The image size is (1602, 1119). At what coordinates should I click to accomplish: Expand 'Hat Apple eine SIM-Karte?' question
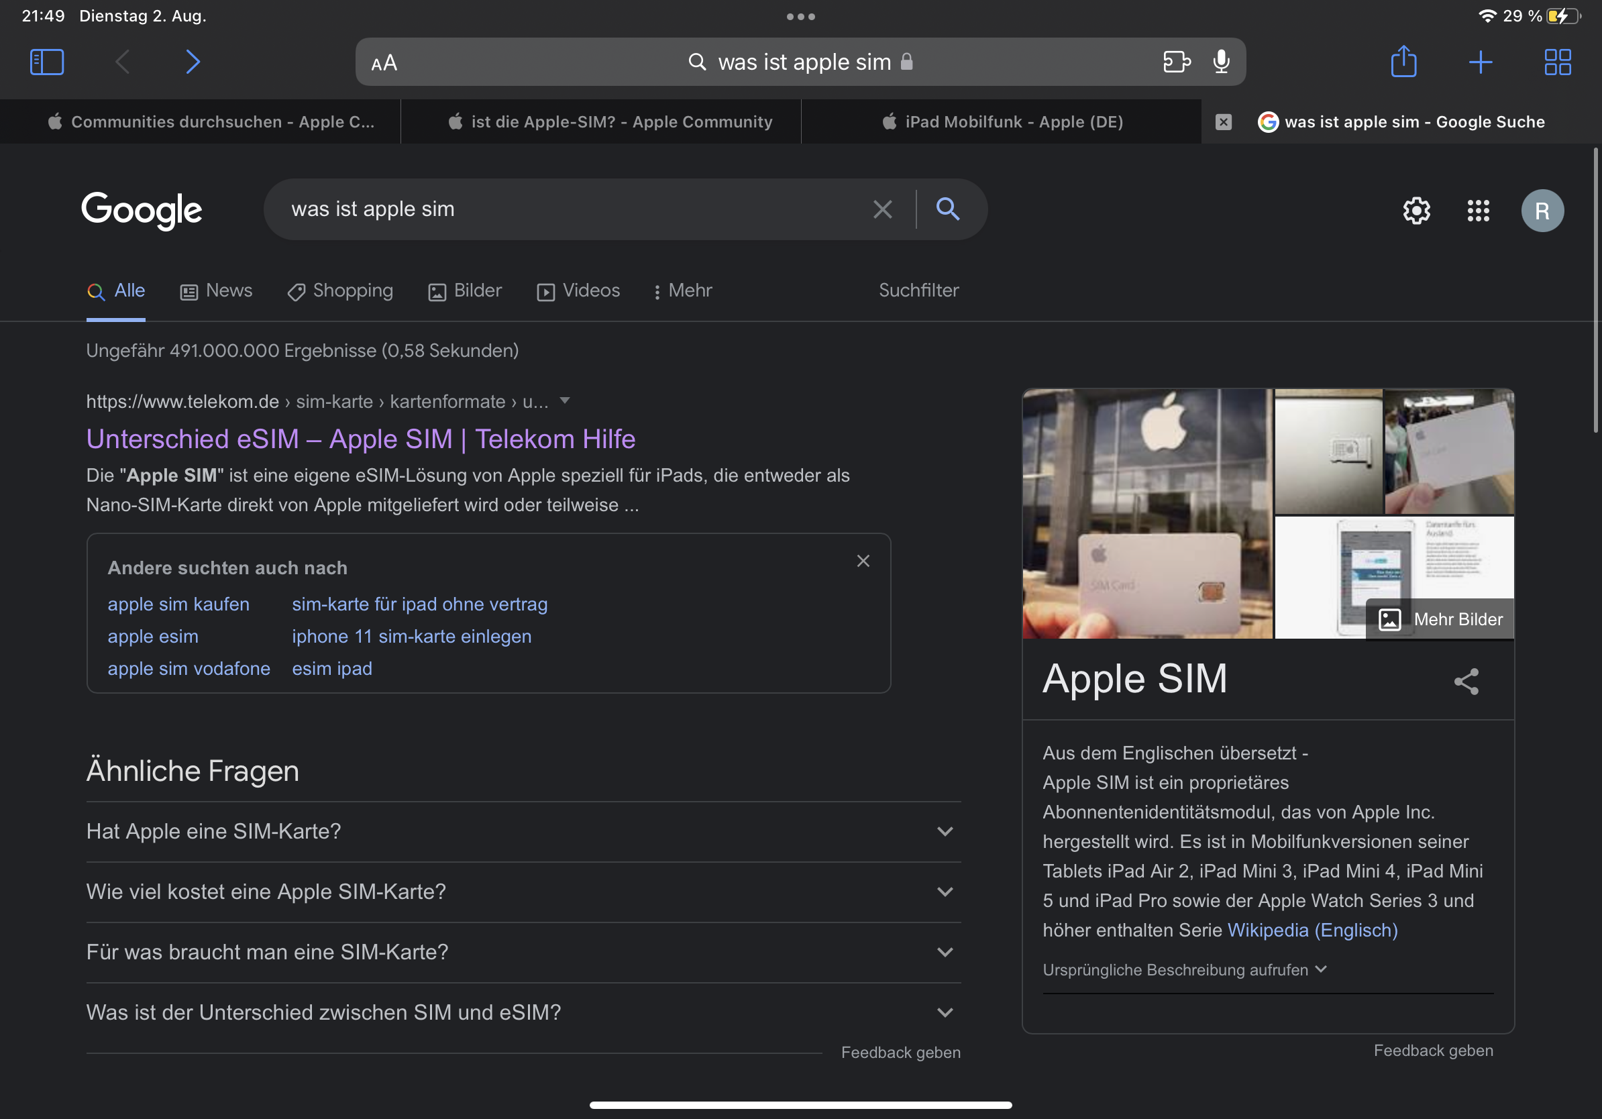click(945, 832)
